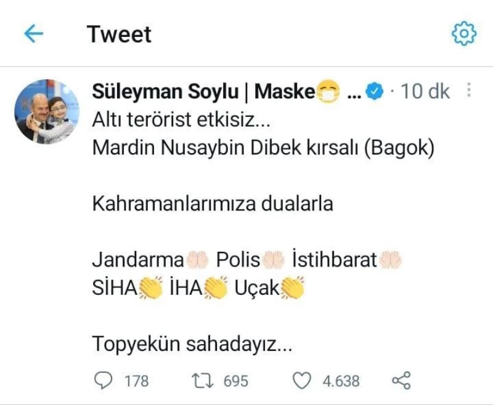Like the tweet with the heart
493x405 pixels.
[302, 381]
